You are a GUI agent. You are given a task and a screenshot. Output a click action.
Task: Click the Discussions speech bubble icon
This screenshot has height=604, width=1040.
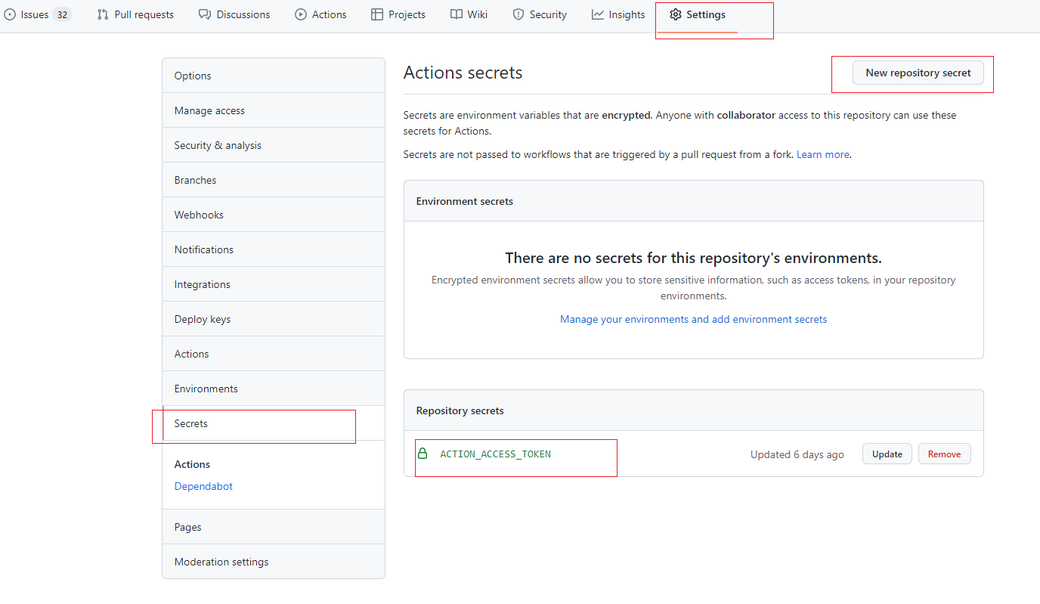[x=205, y=14]
